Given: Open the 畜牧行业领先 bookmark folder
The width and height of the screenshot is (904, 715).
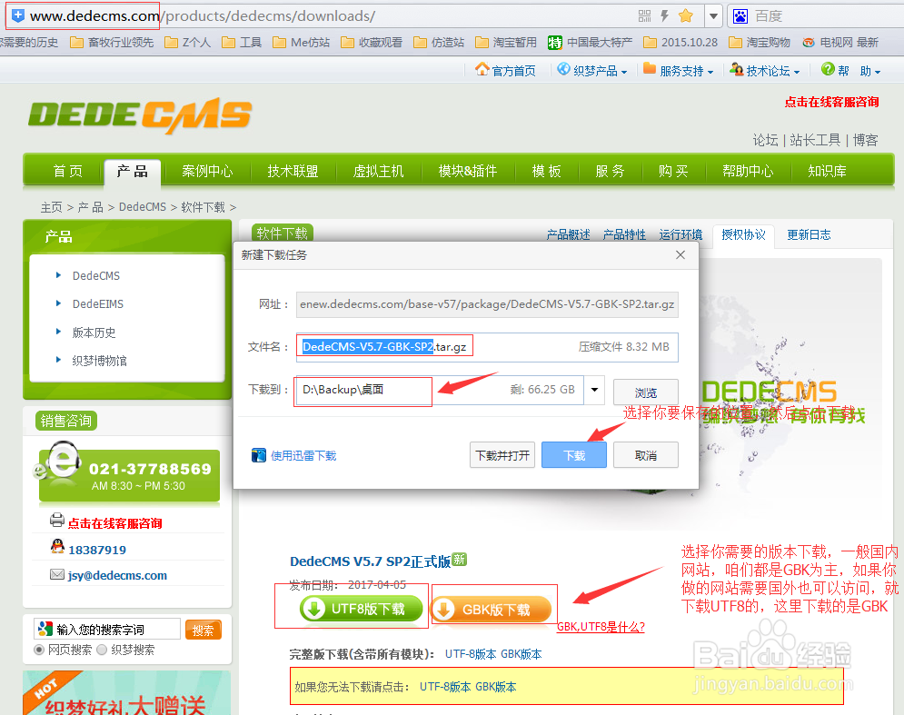Looking at the screenshot, I should [112, 42].
